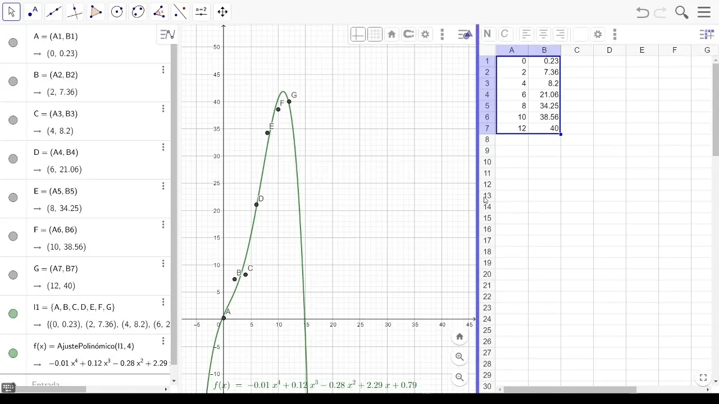Viewport: 719px width, 404px height.
Task: Open Graphics settings with the gear icon
Action: [x=425, y=34]
